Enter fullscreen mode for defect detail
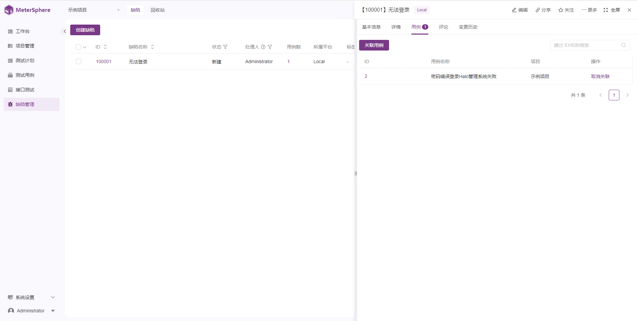This screenshot has width=637, height=321. [606, 10]
